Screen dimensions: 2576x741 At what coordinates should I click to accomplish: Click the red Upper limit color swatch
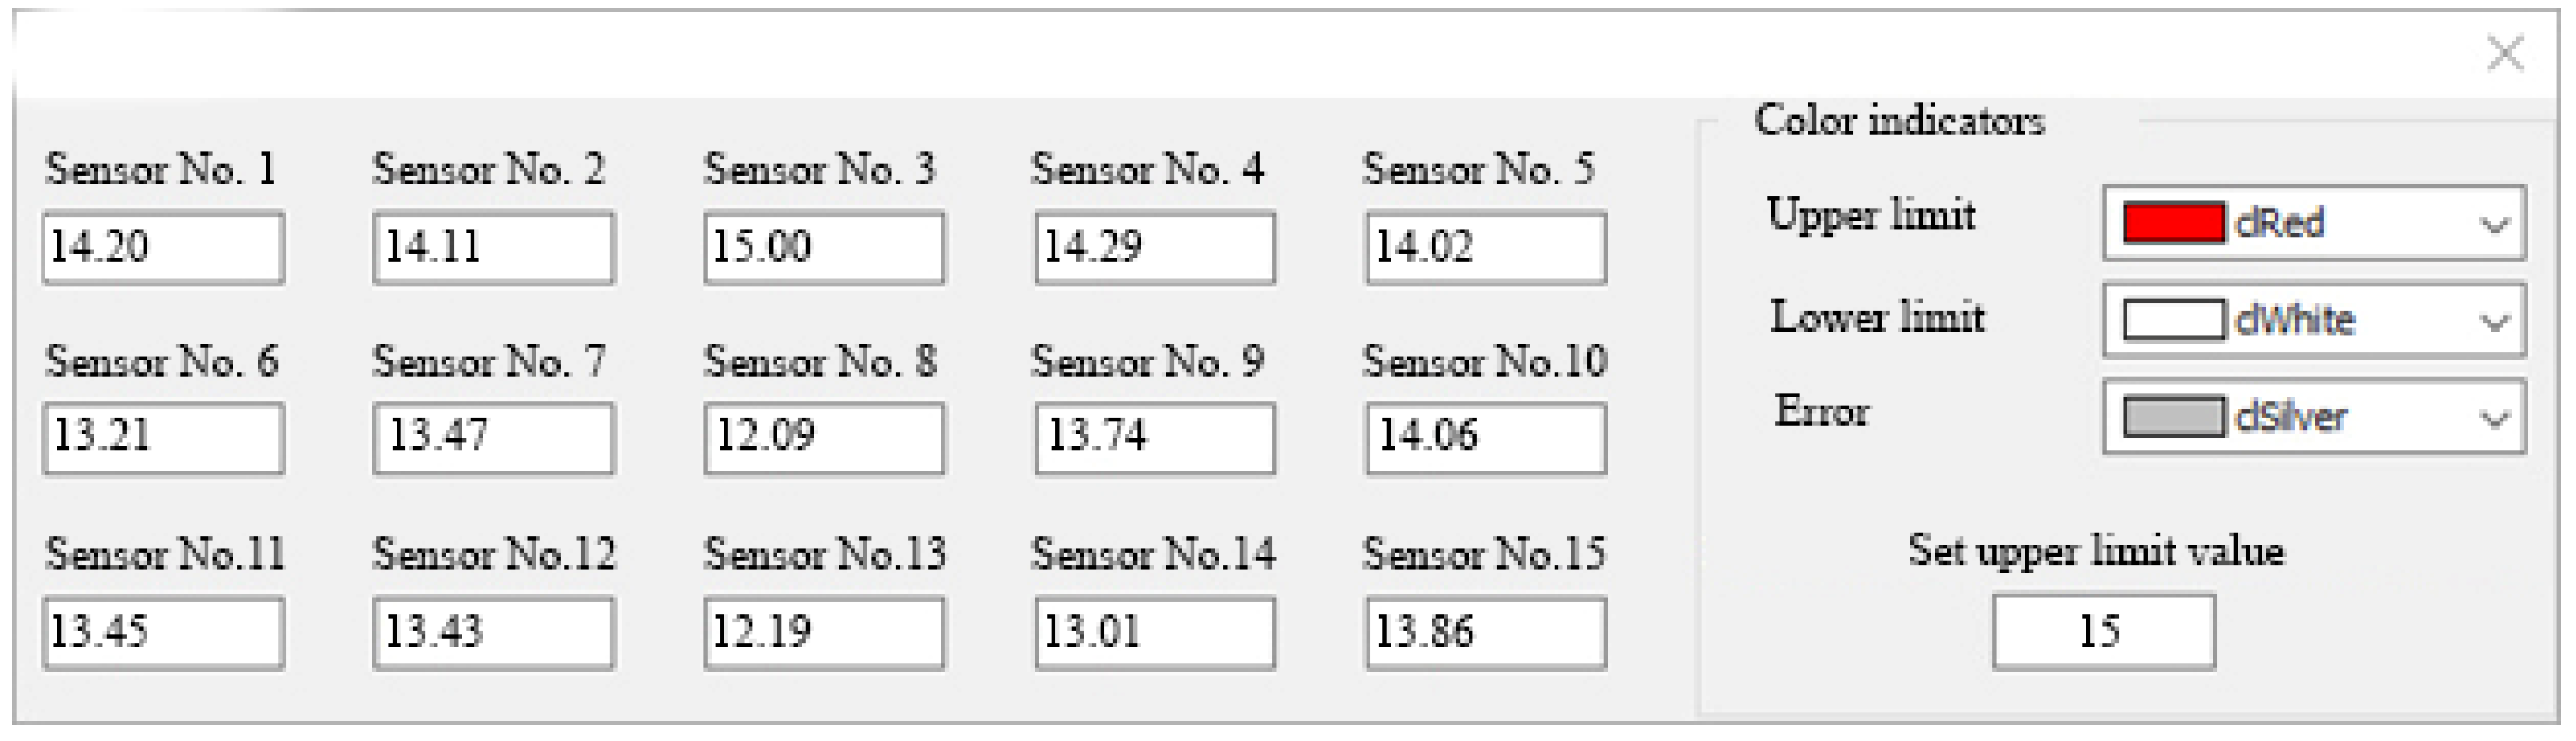click(2173, 223)
